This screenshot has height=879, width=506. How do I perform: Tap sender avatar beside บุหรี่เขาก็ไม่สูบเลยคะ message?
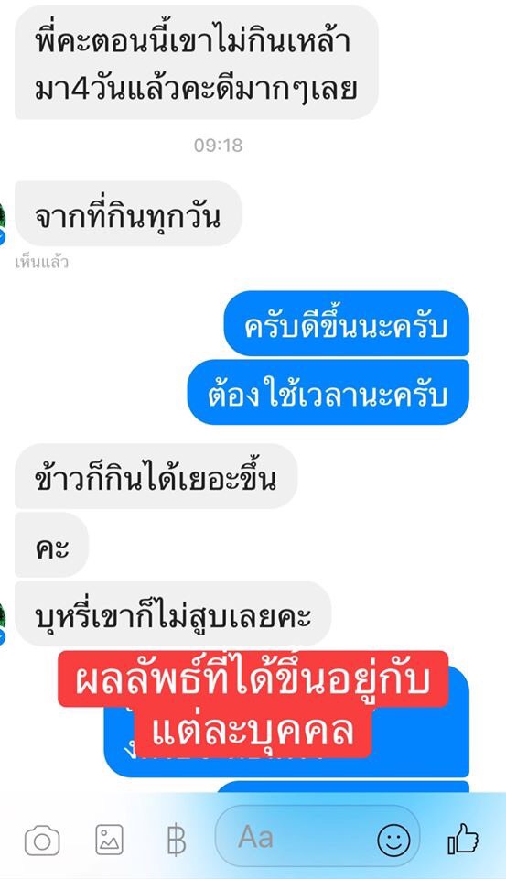[2, 623]
